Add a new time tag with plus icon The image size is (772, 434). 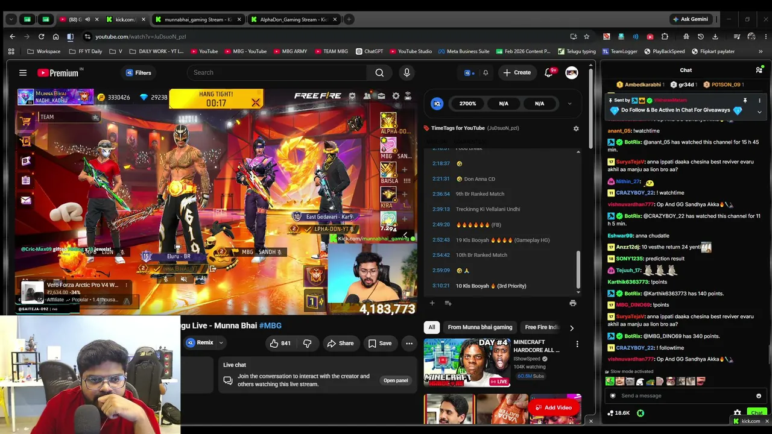point(432,303)
